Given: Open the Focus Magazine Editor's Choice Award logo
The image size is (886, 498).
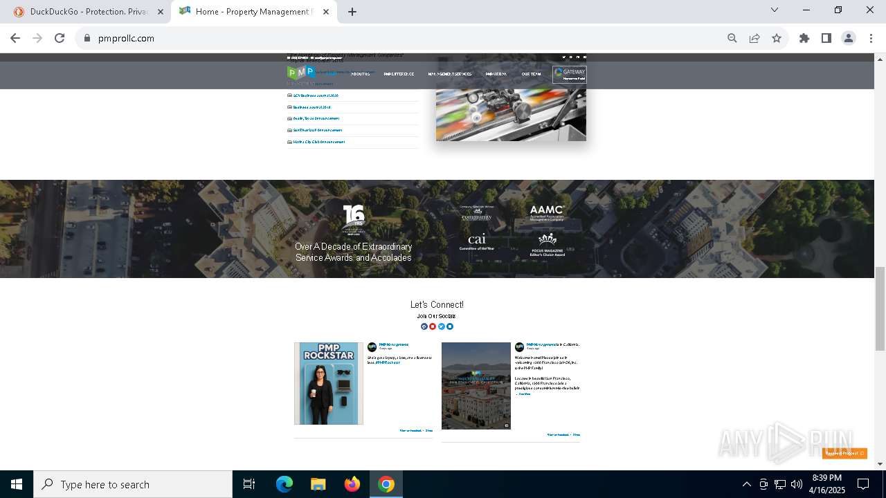Looking at the screenshot, I should [x=548, y=245].
